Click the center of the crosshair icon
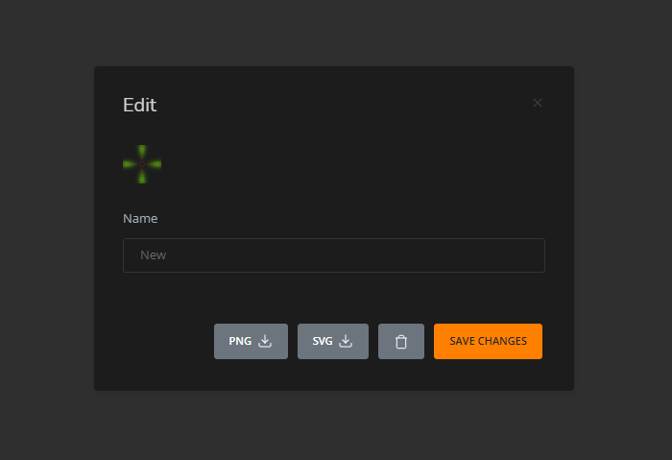The image size is (672, 460). click(142, 164)
